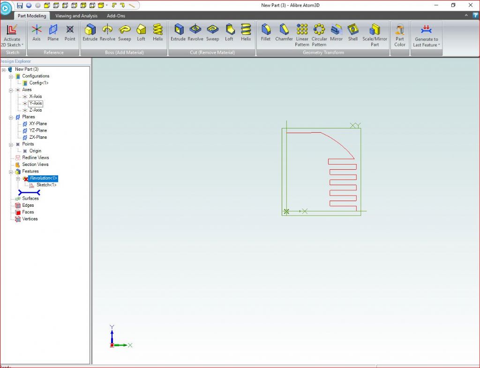480x368 pixels.
Task: Click the greyed Redo icon
Action: click(x=37, y=5)
